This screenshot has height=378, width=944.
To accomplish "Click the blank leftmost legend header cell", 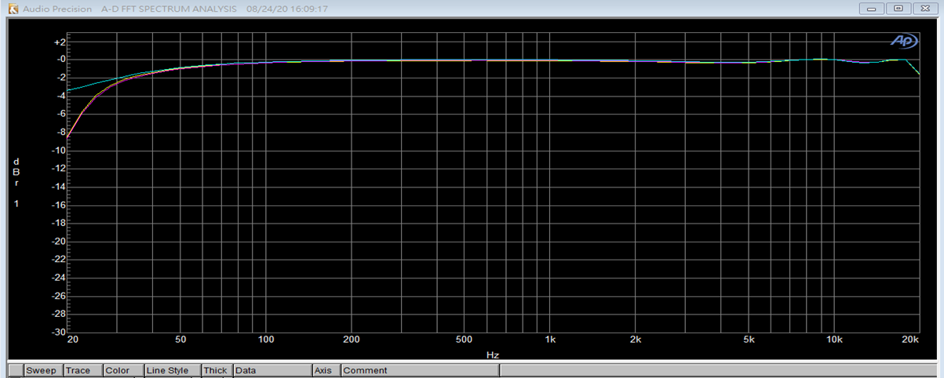I will tap(16, 370).
